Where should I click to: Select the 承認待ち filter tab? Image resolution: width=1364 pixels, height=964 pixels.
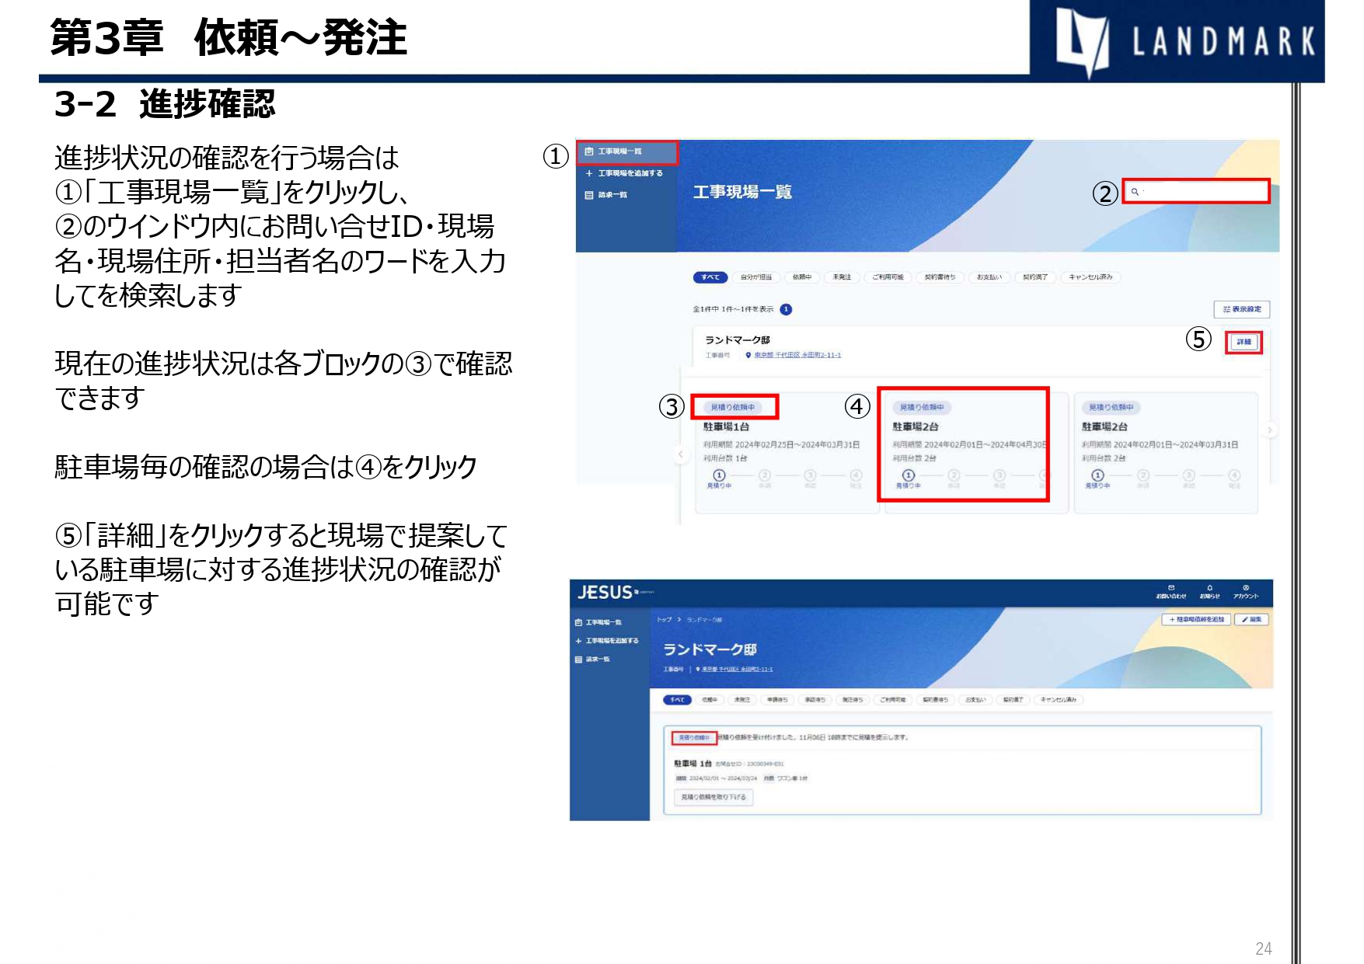coord(815,700)
